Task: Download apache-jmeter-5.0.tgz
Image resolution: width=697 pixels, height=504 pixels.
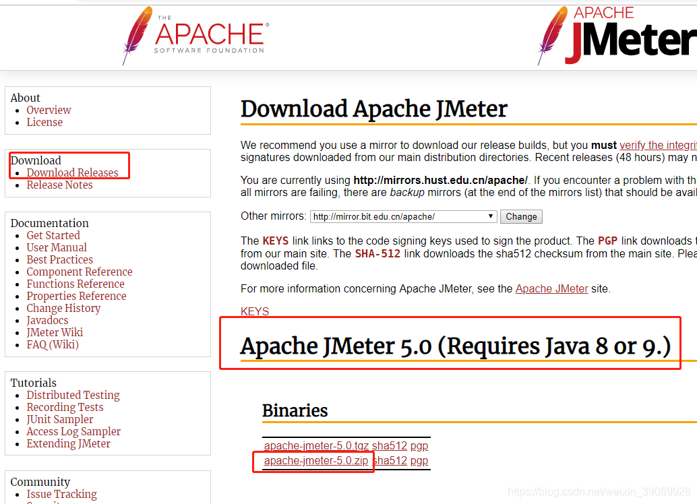Action: (x=316, y=446)
